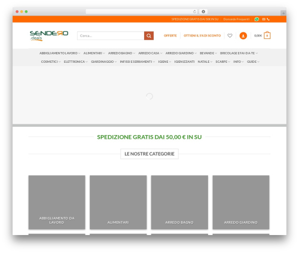The width and height of the screenshot is (299, 253).
Task: Open GUIDE menu item
Action: tap(253, 62)
